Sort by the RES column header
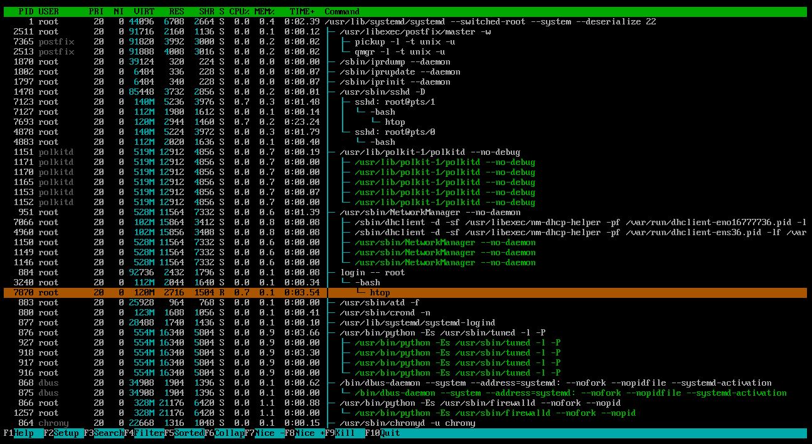 pyautogui.click(x=177, y=11)
